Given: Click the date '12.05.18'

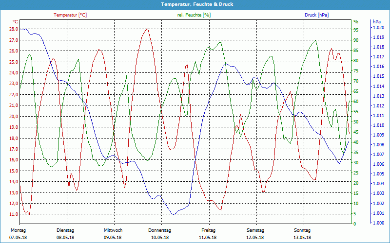Looking at the screenshot, I should [x=255, y=238].
